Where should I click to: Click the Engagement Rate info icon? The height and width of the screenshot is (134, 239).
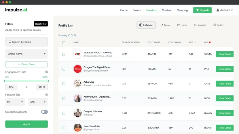46,72
